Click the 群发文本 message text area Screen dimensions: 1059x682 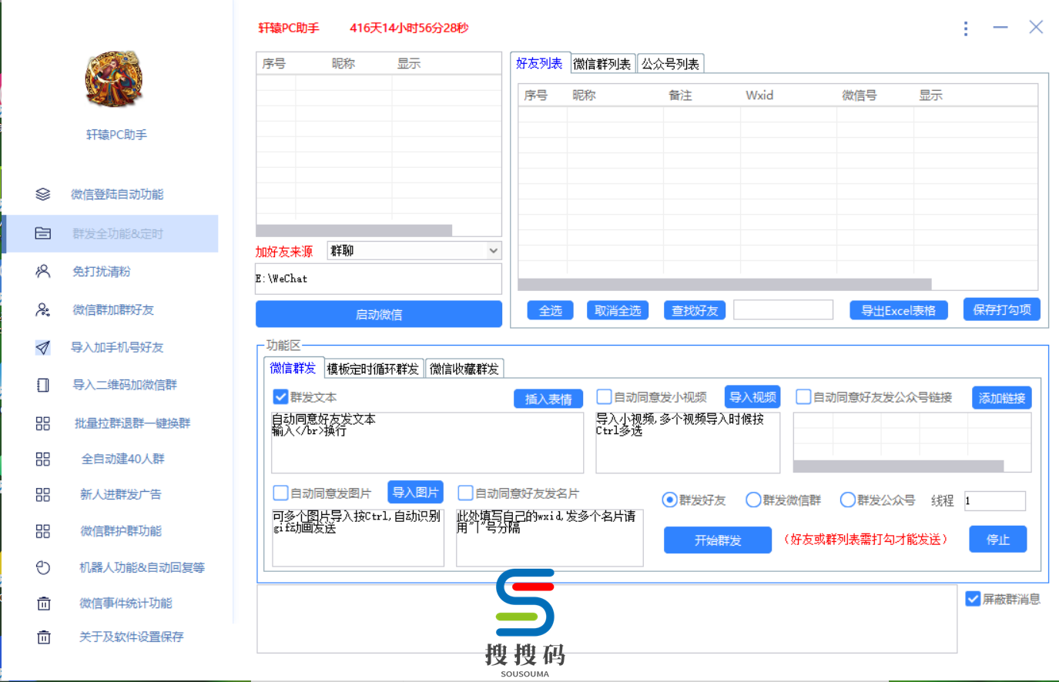[427, 443]
